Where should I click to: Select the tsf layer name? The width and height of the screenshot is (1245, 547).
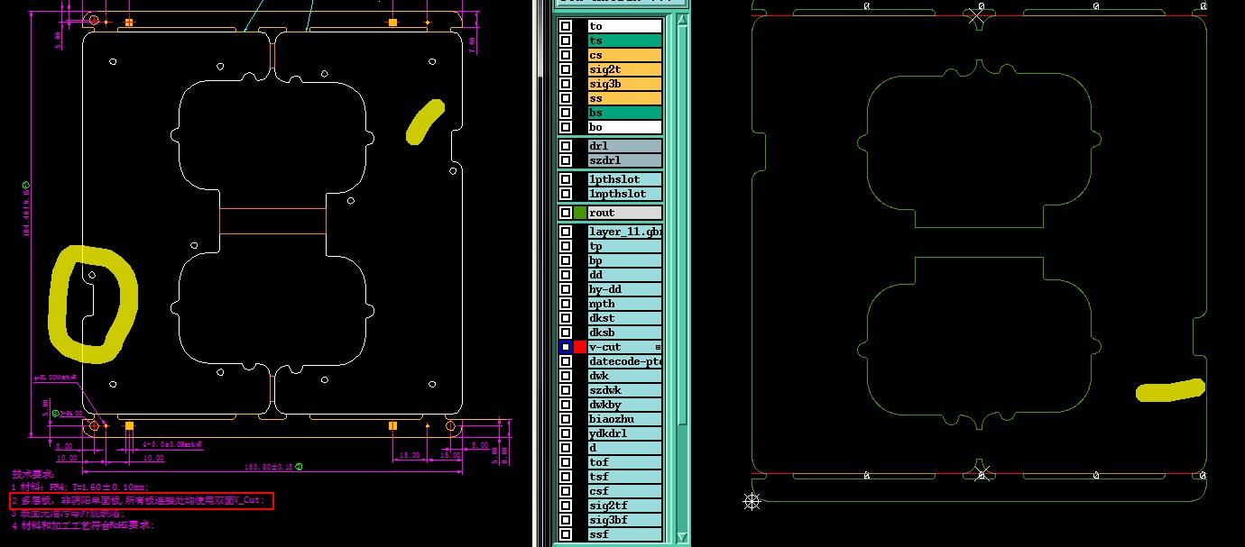(624, 477)
